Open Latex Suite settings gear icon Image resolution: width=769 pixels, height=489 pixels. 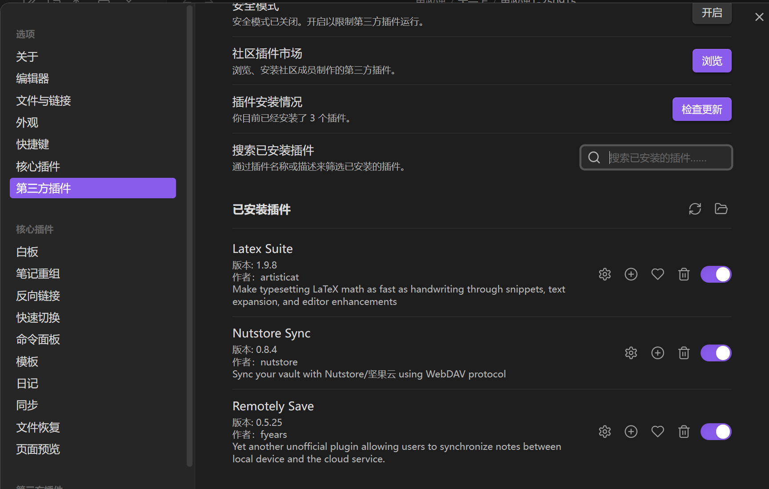pos(605,274)
